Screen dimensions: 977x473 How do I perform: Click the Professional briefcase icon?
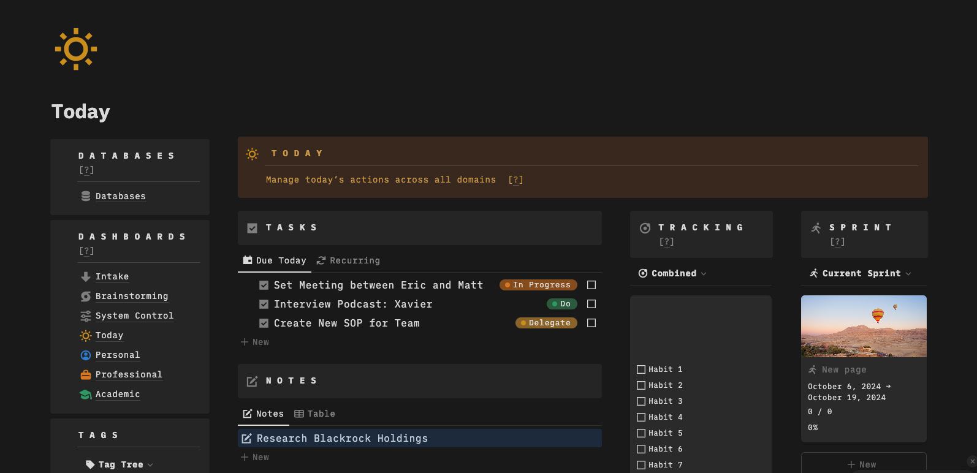click(86, 375)
